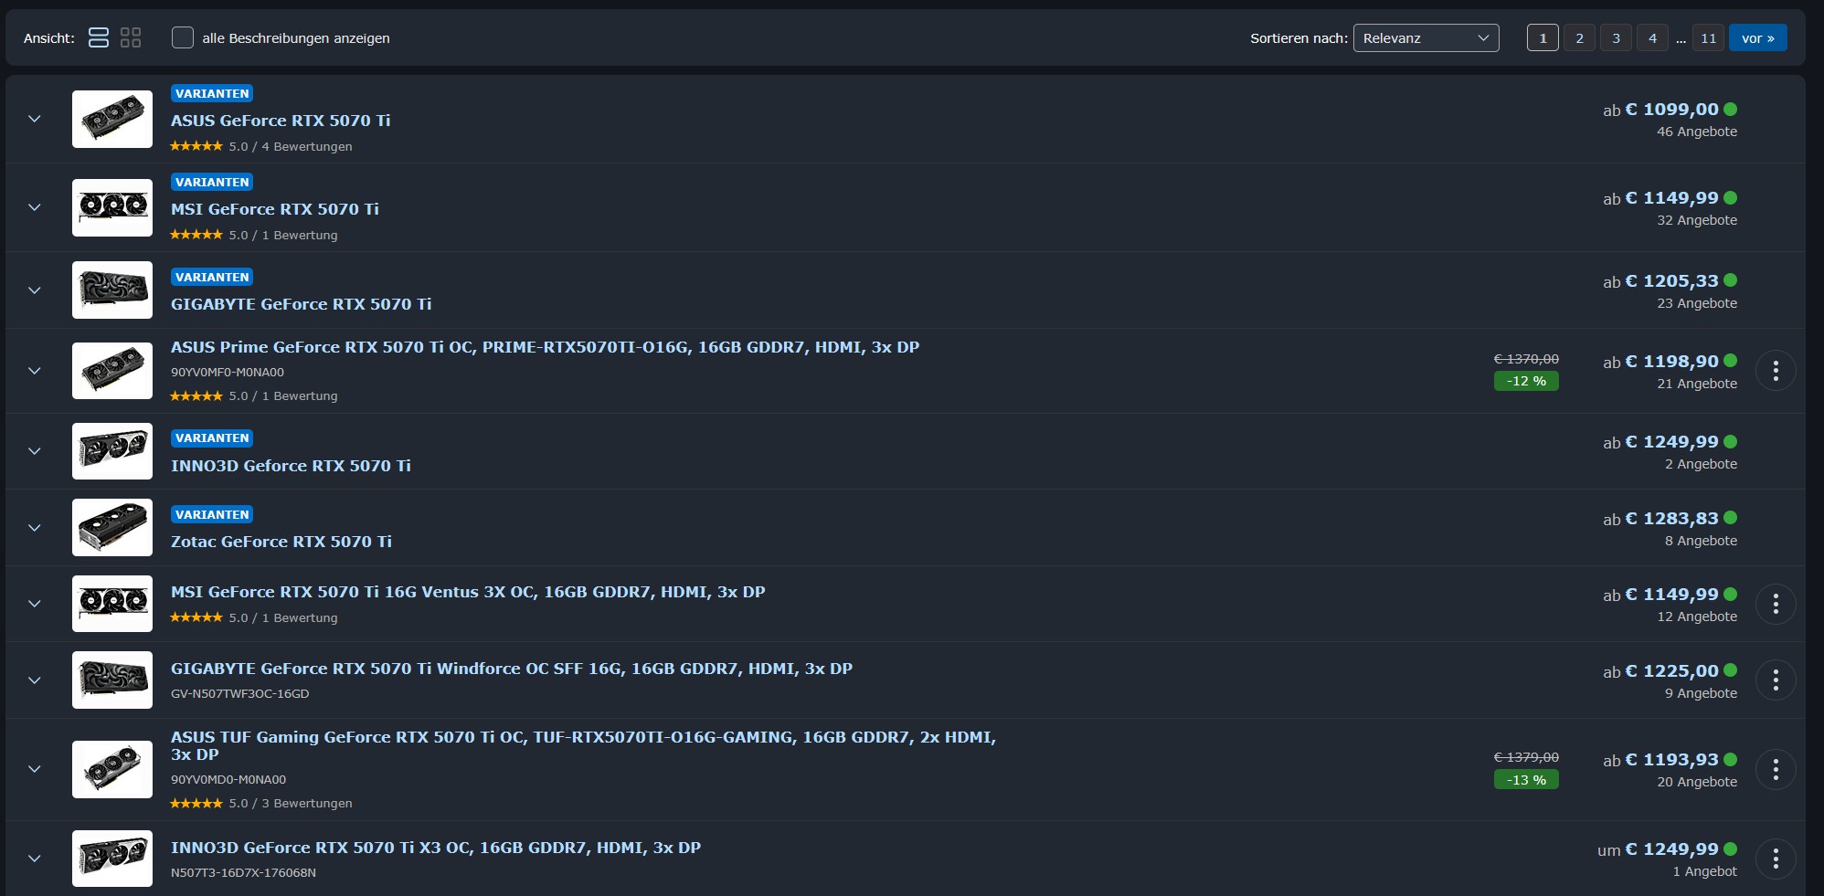Enable 'alle Beschreibungen anzeigen' checkbox
Image resolution: width=1824 pixels, height=896 pixels.
(x=183, y=37)
